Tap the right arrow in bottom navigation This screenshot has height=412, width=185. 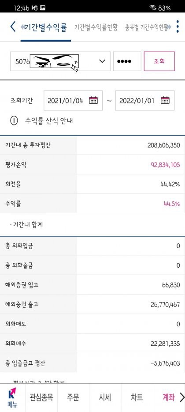click(182, 397)
